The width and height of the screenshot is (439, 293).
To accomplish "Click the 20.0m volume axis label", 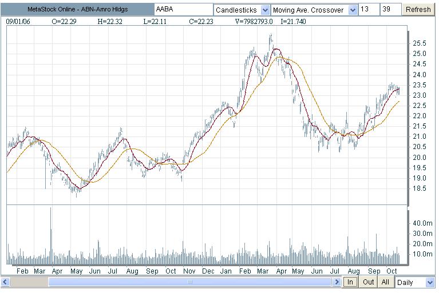I will pos(422,244).
